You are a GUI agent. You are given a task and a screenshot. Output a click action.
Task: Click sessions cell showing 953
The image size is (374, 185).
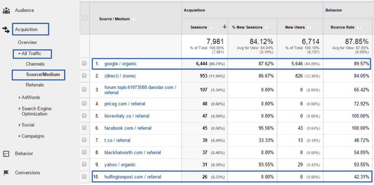click(x=203, y=76)
